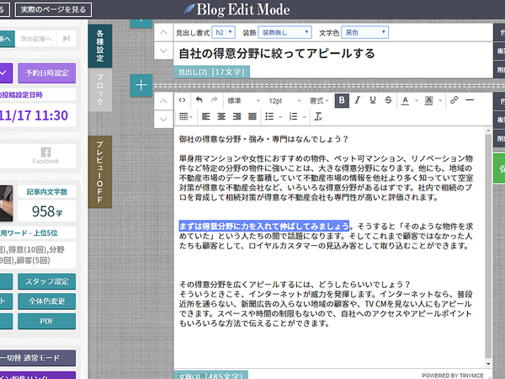Image resolution: width=505 pixels, height=379 pixels.
Task: Undo the last edit
Action: pos(199,100)
